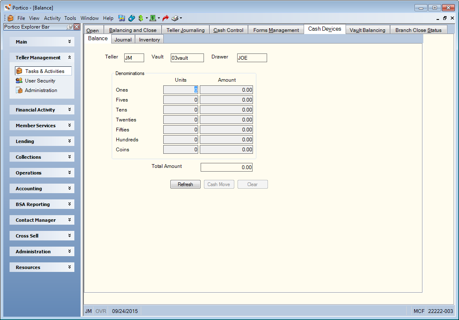Image resolution: width=459 pixels, height=320 pixels.
Task: Open the Help menu
Action: click(x=108, y=18)
